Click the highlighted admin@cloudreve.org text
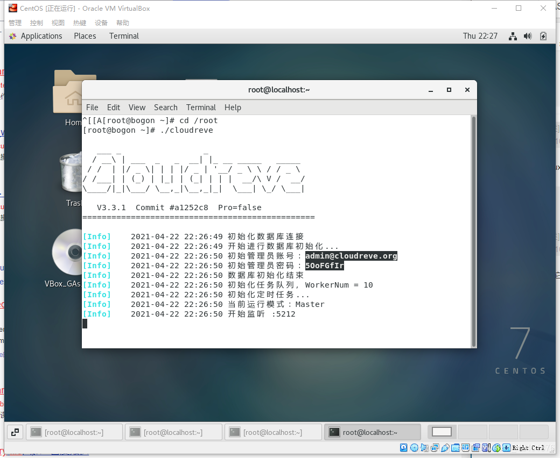Viewport: 560px width, 458px height. (351, 256)
